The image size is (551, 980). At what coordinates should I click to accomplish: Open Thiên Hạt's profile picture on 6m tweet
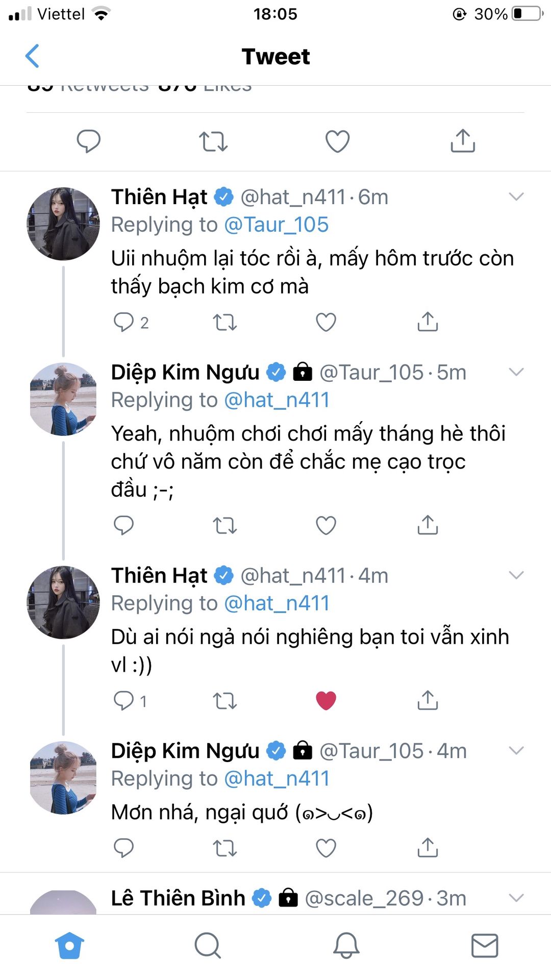[x=63, y=224]
